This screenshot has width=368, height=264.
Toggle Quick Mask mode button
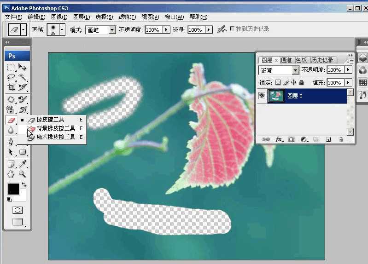18,210
